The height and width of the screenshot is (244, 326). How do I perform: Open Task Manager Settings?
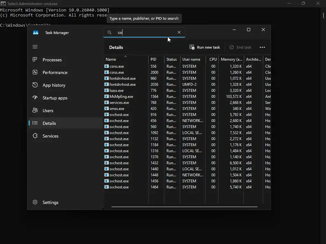(x=66, y=202)
